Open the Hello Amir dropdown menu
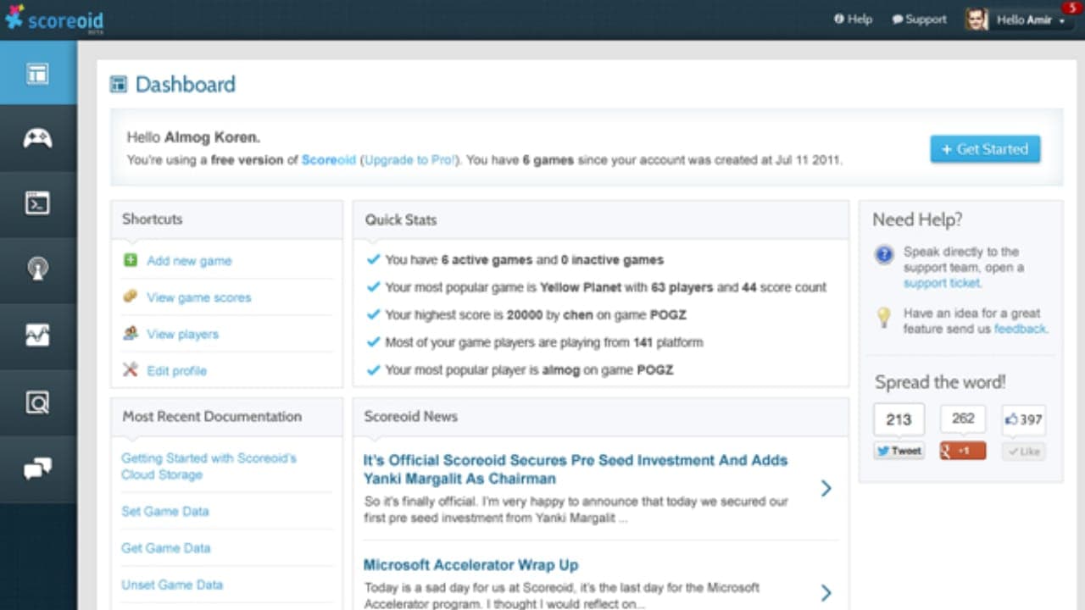The image size is (1085, 610). [x=1031, y=19]
